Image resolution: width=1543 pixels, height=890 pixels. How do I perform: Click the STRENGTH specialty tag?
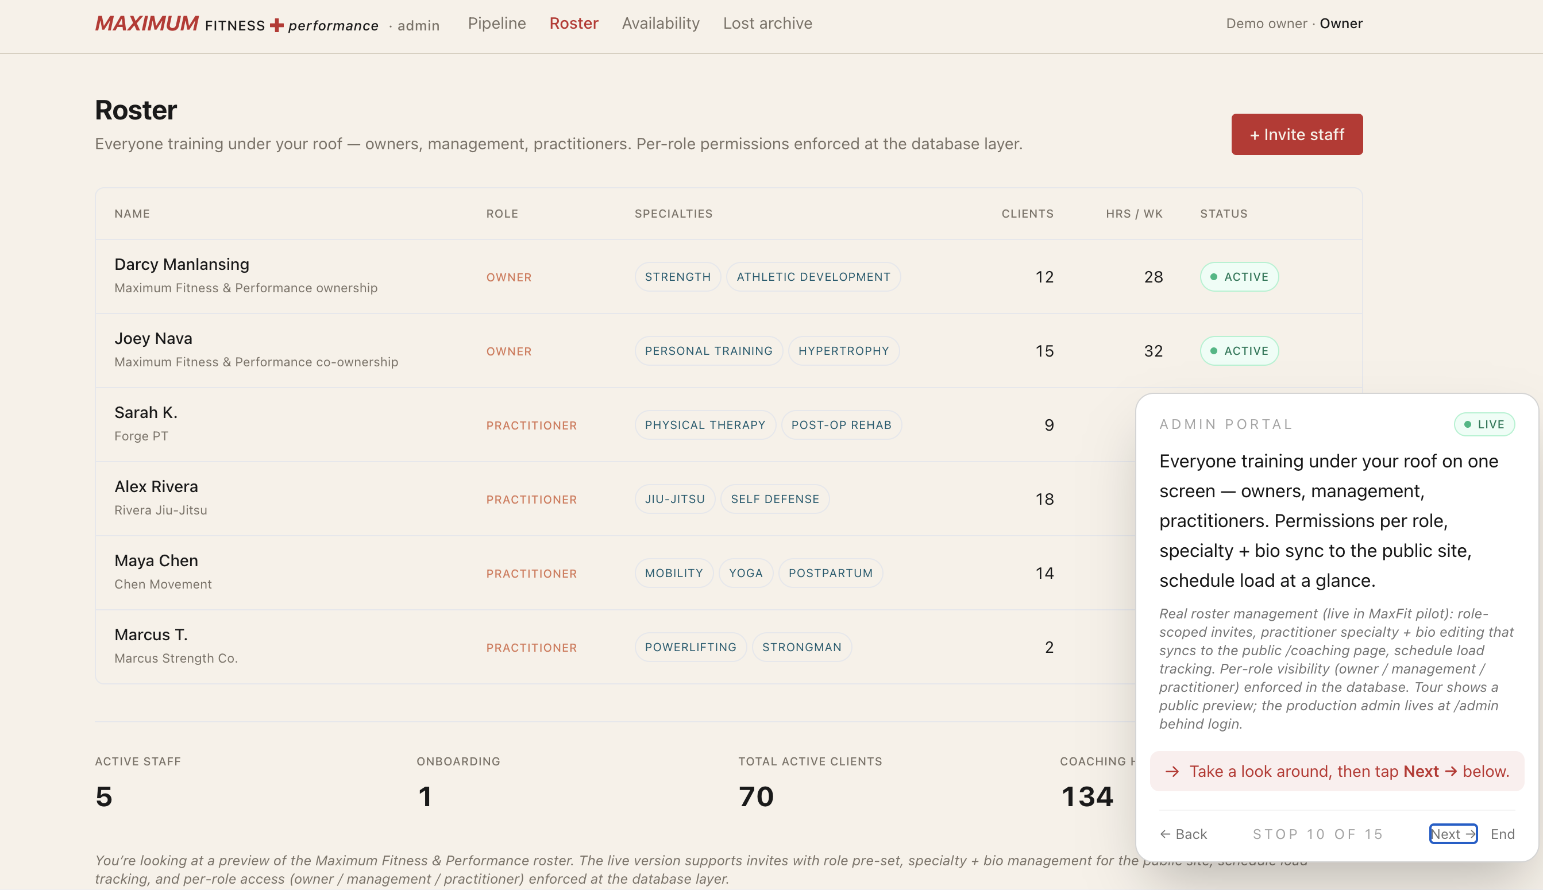pyautogui.click(x=678, y=277)
